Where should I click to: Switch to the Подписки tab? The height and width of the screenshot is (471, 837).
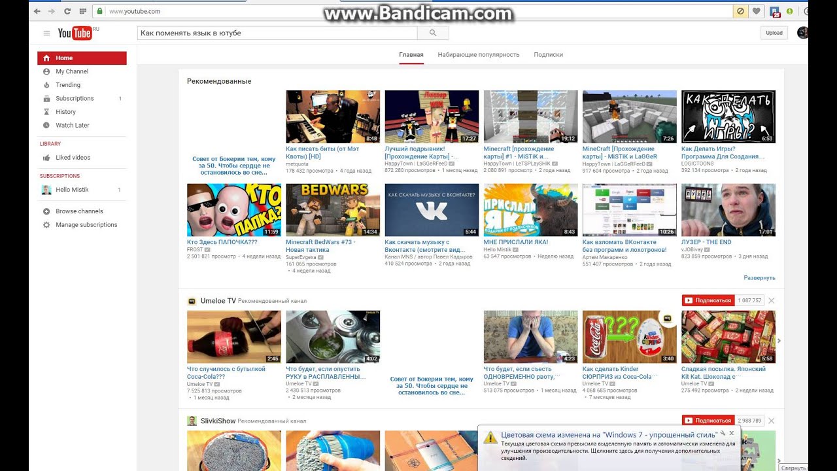pyautogui.click(x=548, y=55)
